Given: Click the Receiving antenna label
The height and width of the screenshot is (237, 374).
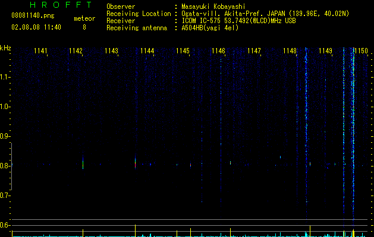Looking at the screenshot, I should click(137, 28).
